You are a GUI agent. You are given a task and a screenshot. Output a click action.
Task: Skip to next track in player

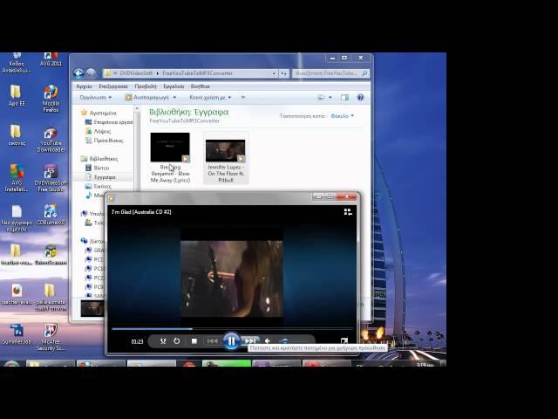click(250, 341)
